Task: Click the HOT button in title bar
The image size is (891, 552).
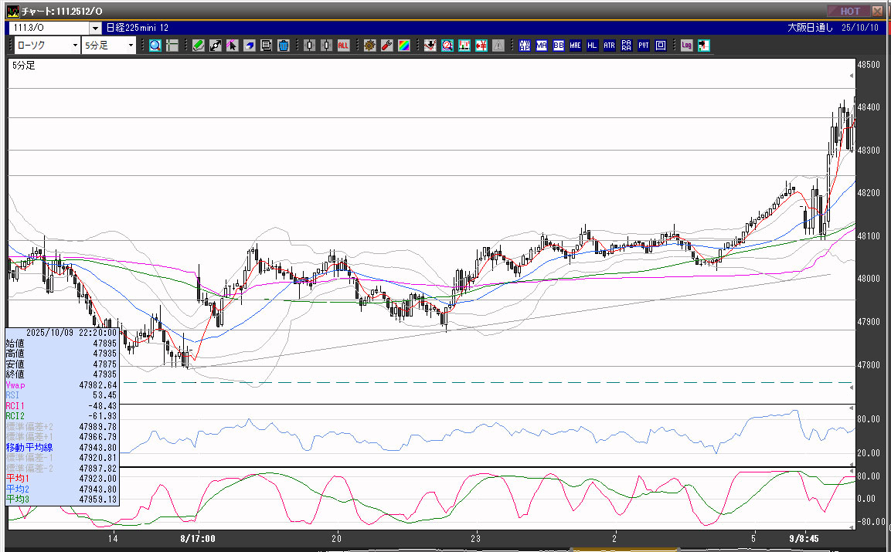Action: tap(849, 11)
